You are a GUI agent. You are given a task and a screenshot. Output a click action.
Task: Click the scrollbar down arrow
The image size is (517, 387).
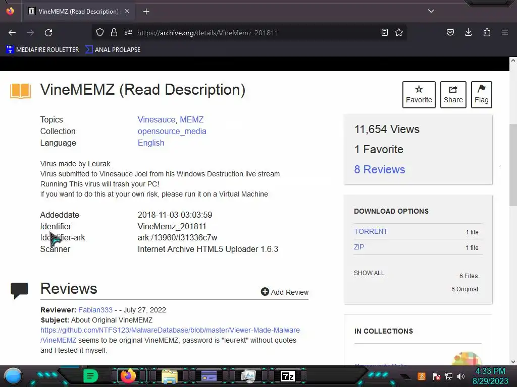(x=513, y=362)
